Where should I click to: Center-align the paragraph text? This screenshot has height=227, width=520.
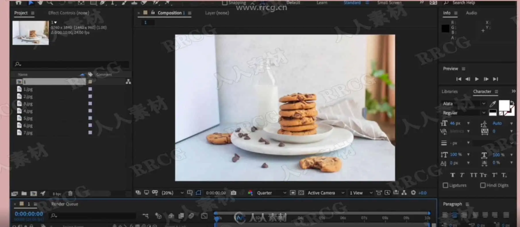pyautogui.click(x=454, y=215)
